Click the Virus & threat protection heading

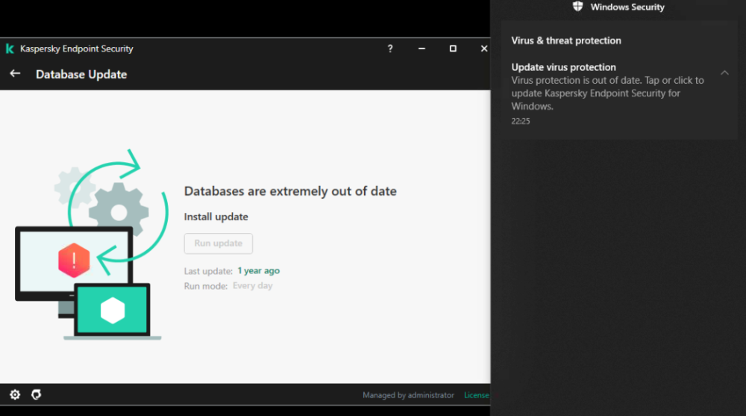566,40
